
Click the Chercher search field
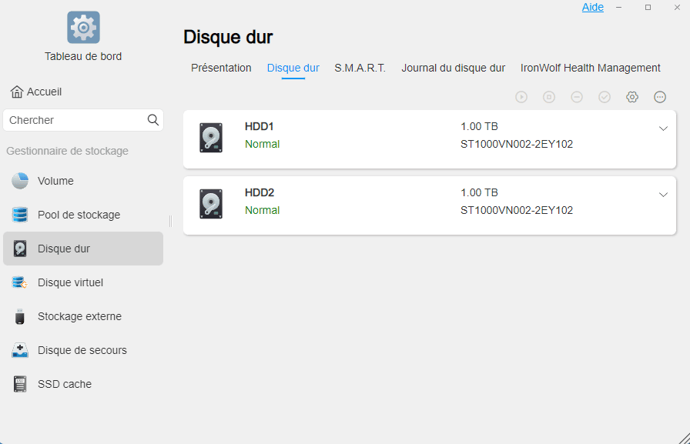73,120
